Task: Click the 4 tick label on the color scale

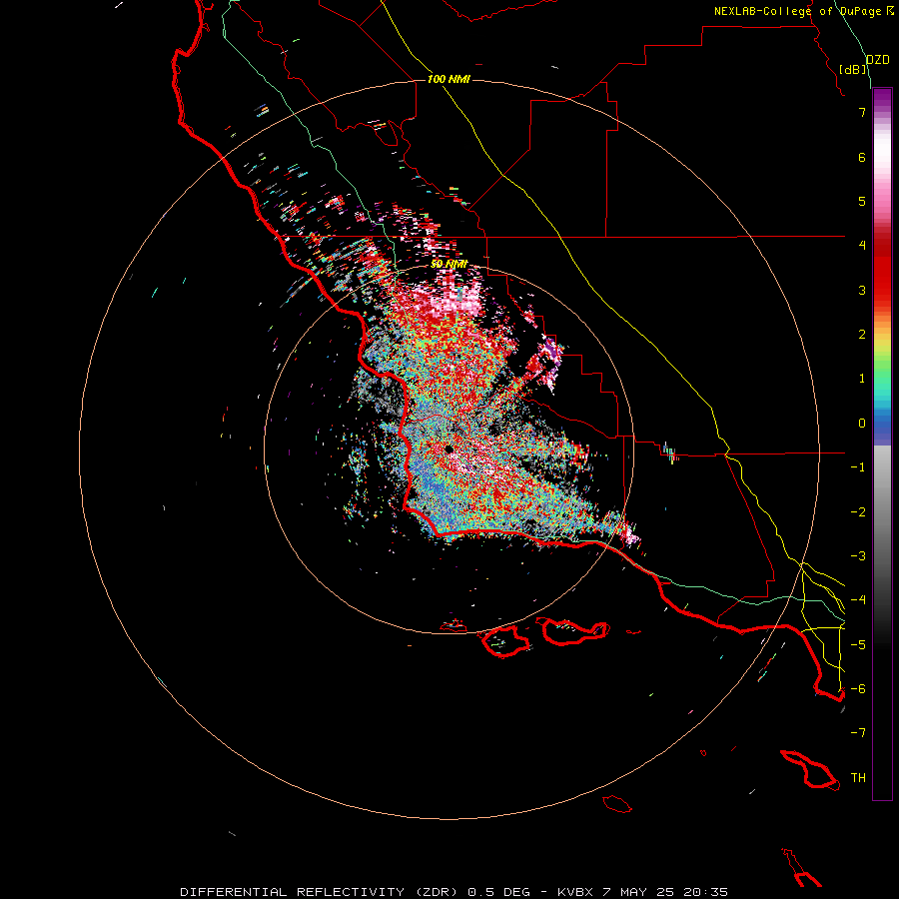Action: (x=862, y=246)
